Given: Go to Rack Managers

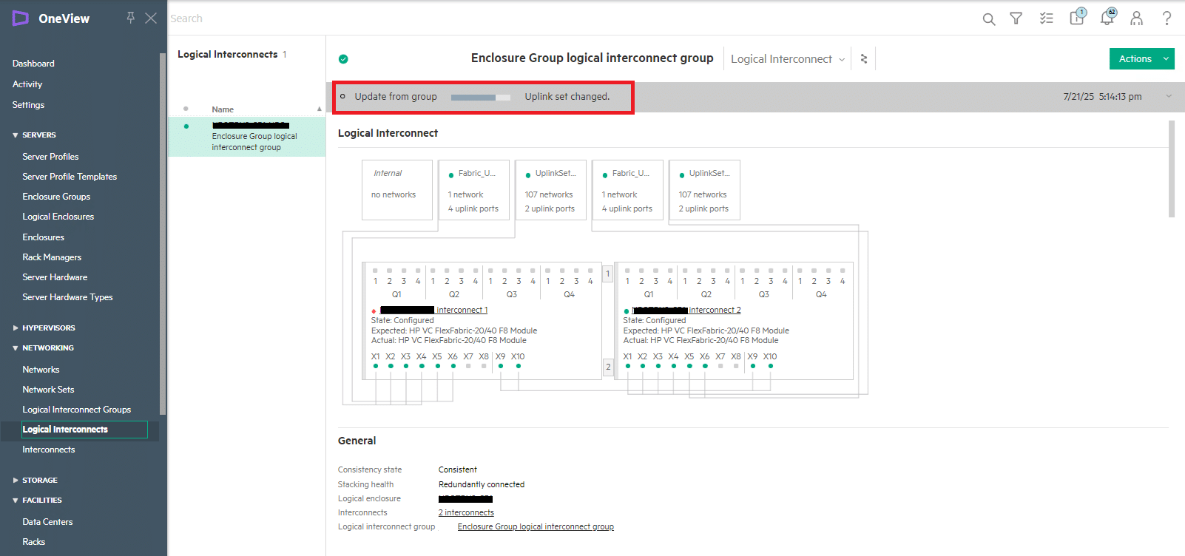Looking at the screenshot, I should [x=52, y=257].
